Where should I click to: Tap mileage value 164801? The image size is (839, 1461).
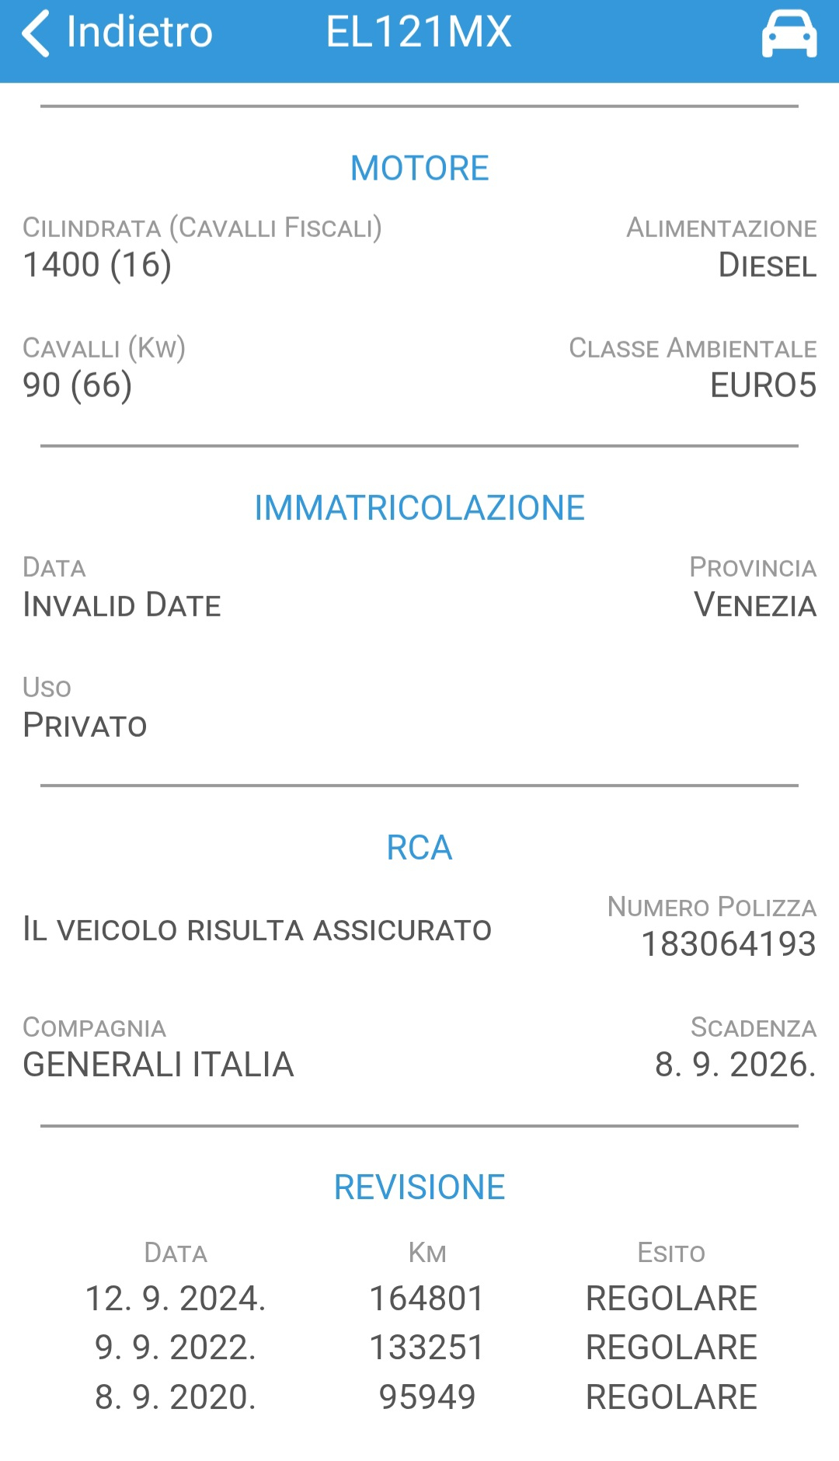(x=426, y=1299)
